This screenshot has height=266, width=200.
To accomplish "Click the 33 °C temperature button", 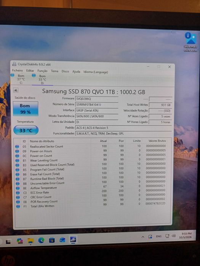I will point(26,130).
